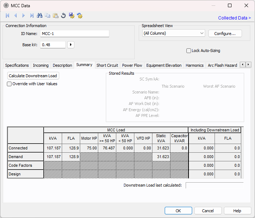
Task: Click the Help button
Action: (x=237, y=211)
